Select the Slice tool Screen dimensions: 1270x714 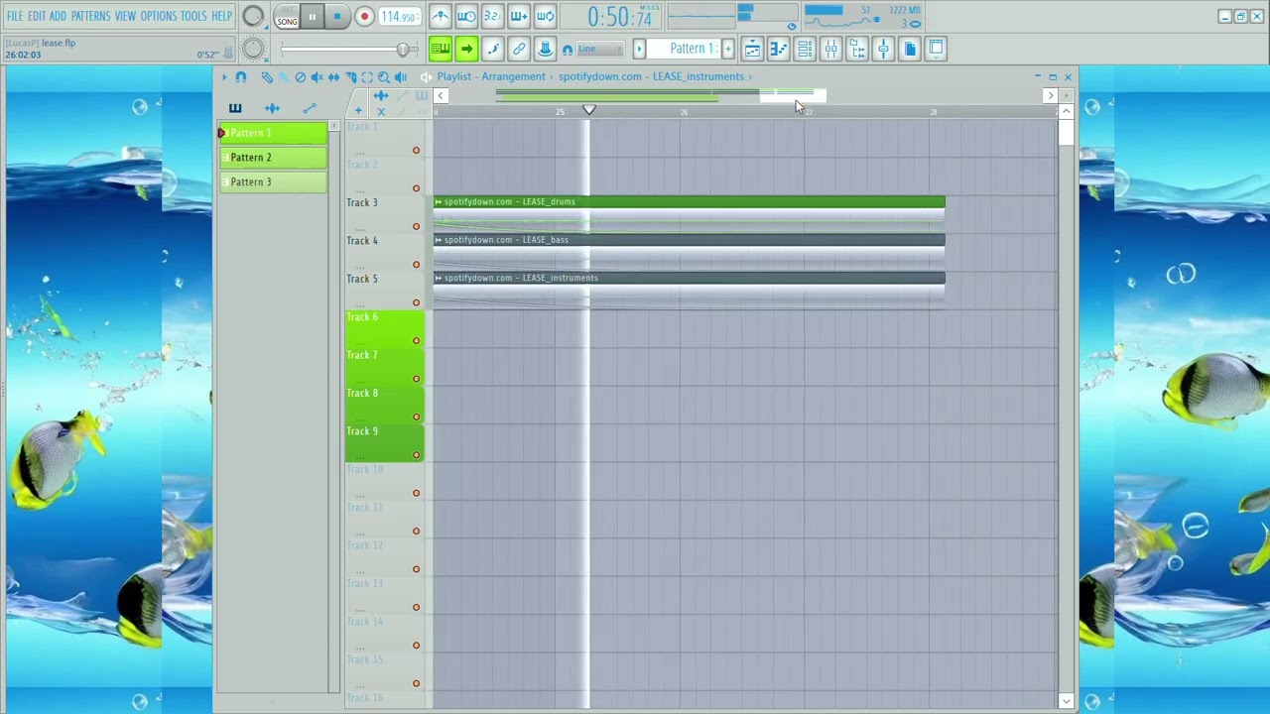(x=351, y=76)
